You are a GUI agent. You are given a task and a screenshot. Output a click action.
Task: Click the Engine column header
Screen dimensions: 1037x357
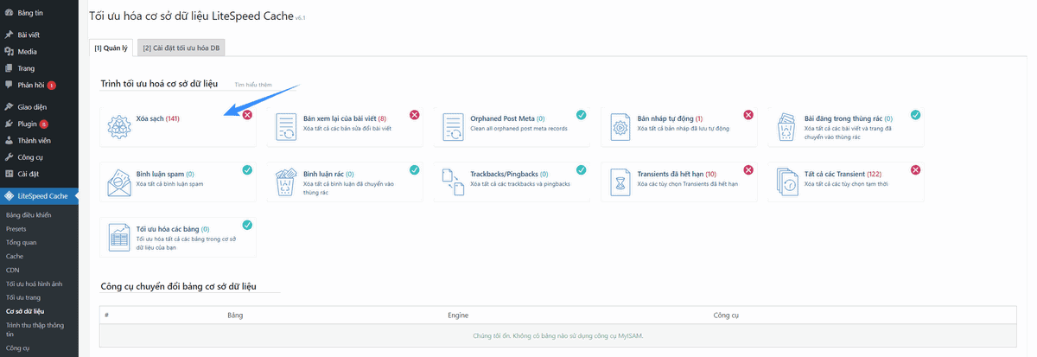coord(458,316)
